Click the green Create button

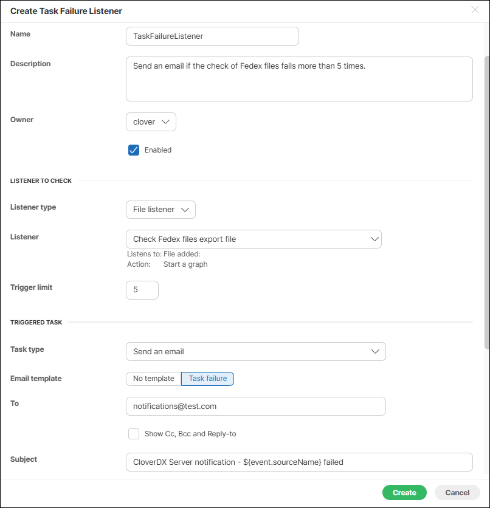[404, 493]
